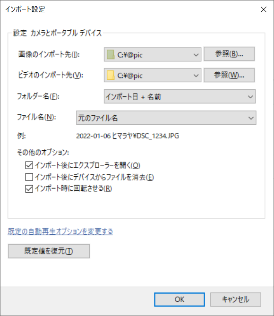Image resolution: width=274 pixels, height=316 pixels.
Task: Click the C:¥@pic text in video destination
Action: 130,76
